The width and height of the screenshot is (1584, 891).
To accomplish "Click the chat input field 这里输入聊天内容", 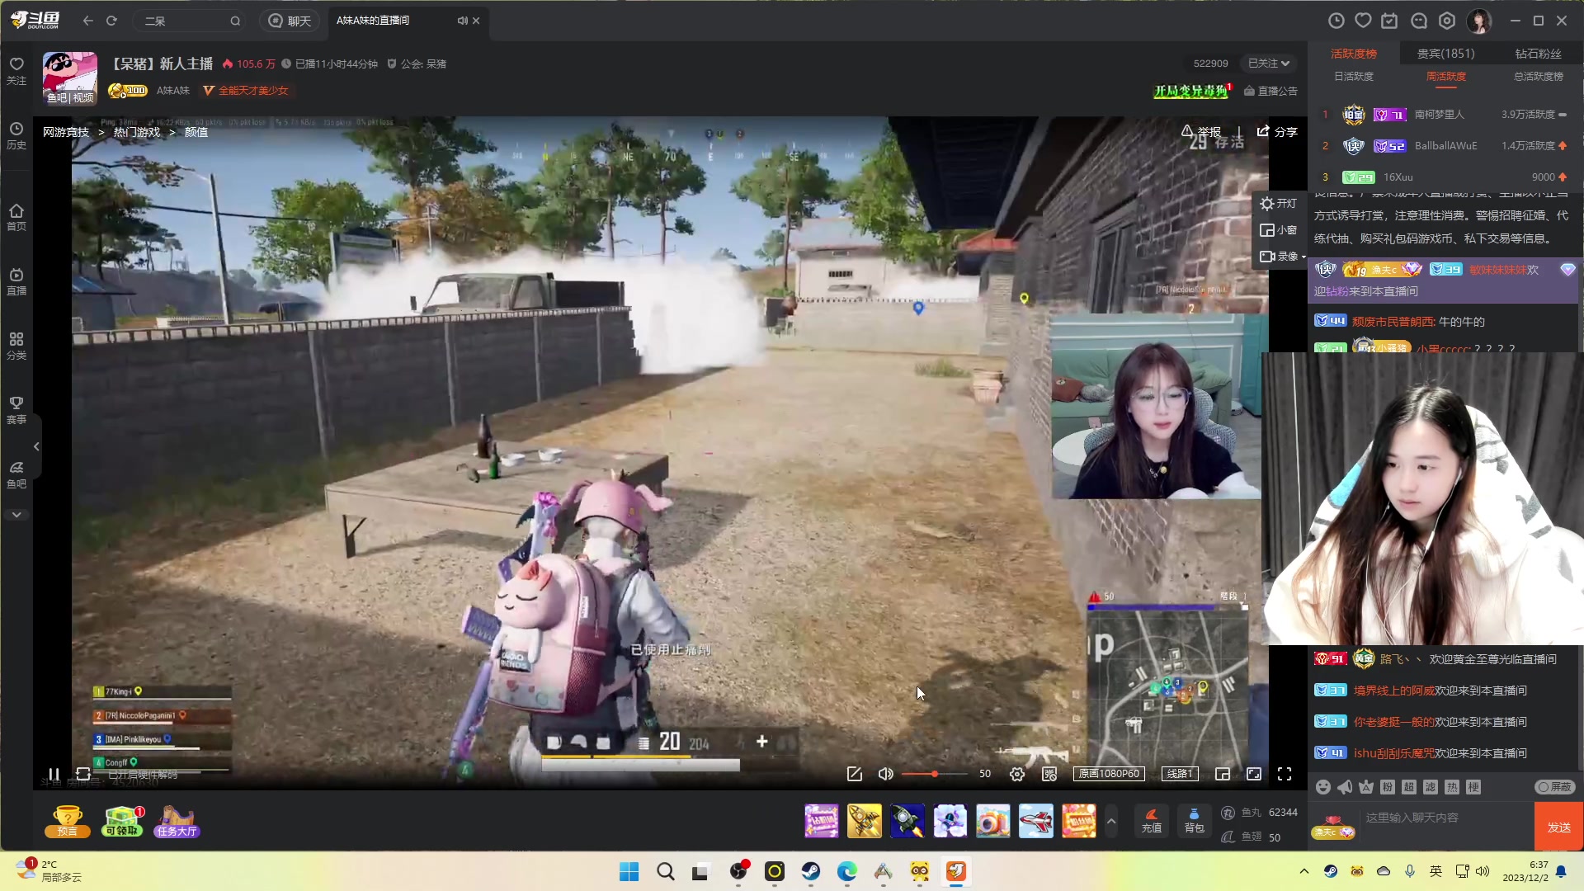I will pyautogui.click(x=1448, y=818).
